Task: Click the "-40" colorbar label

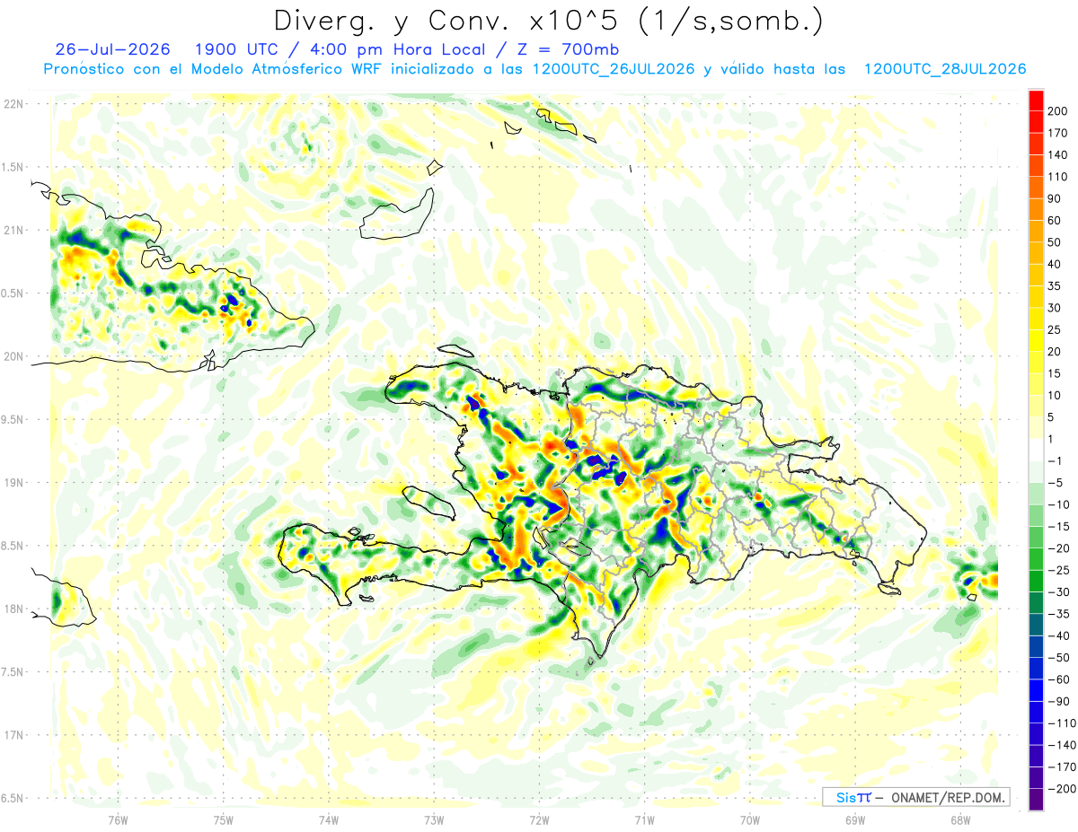Action: [x=1058, y=635]
